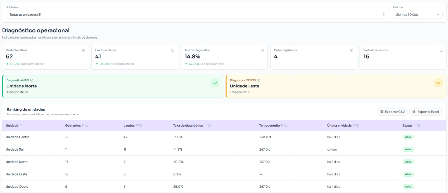
Task: Click the downward trend icon on Unidade Leste card
Action: 438,83
